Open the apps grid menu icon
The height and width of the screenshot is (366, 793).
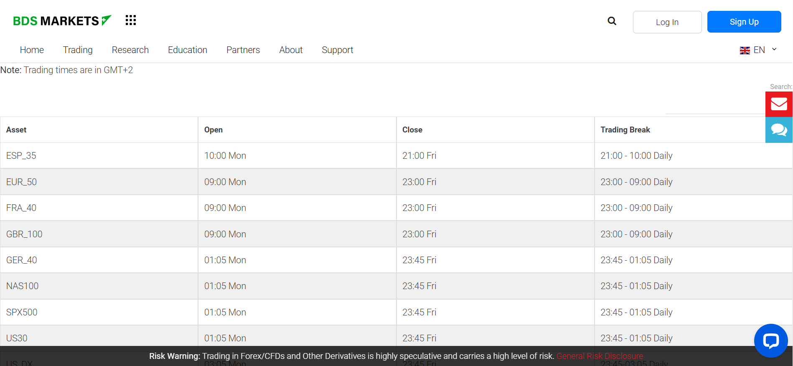pos(131,20)
